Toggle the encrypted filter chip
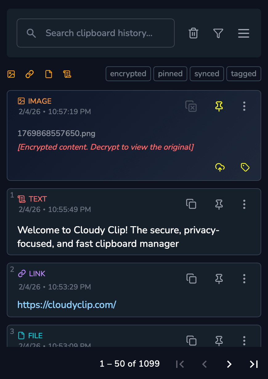 tap(128, 74)
